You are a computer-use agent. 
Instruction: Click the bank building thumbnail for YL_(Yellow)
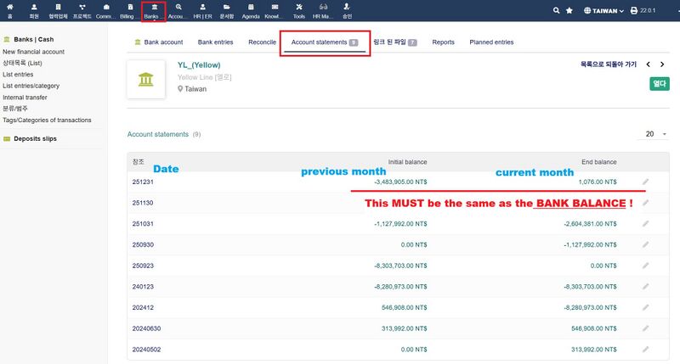[x=146, y=80]
